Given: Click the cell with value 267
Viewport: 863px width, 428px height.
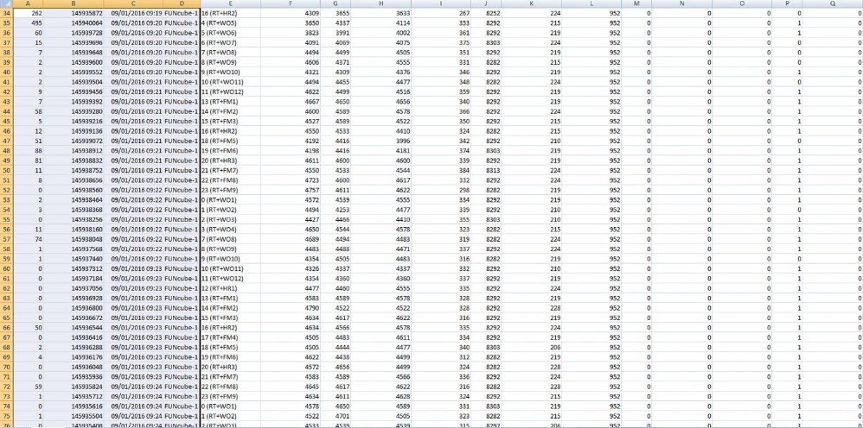Looking at the screenshot, I should tap(441, 13).
